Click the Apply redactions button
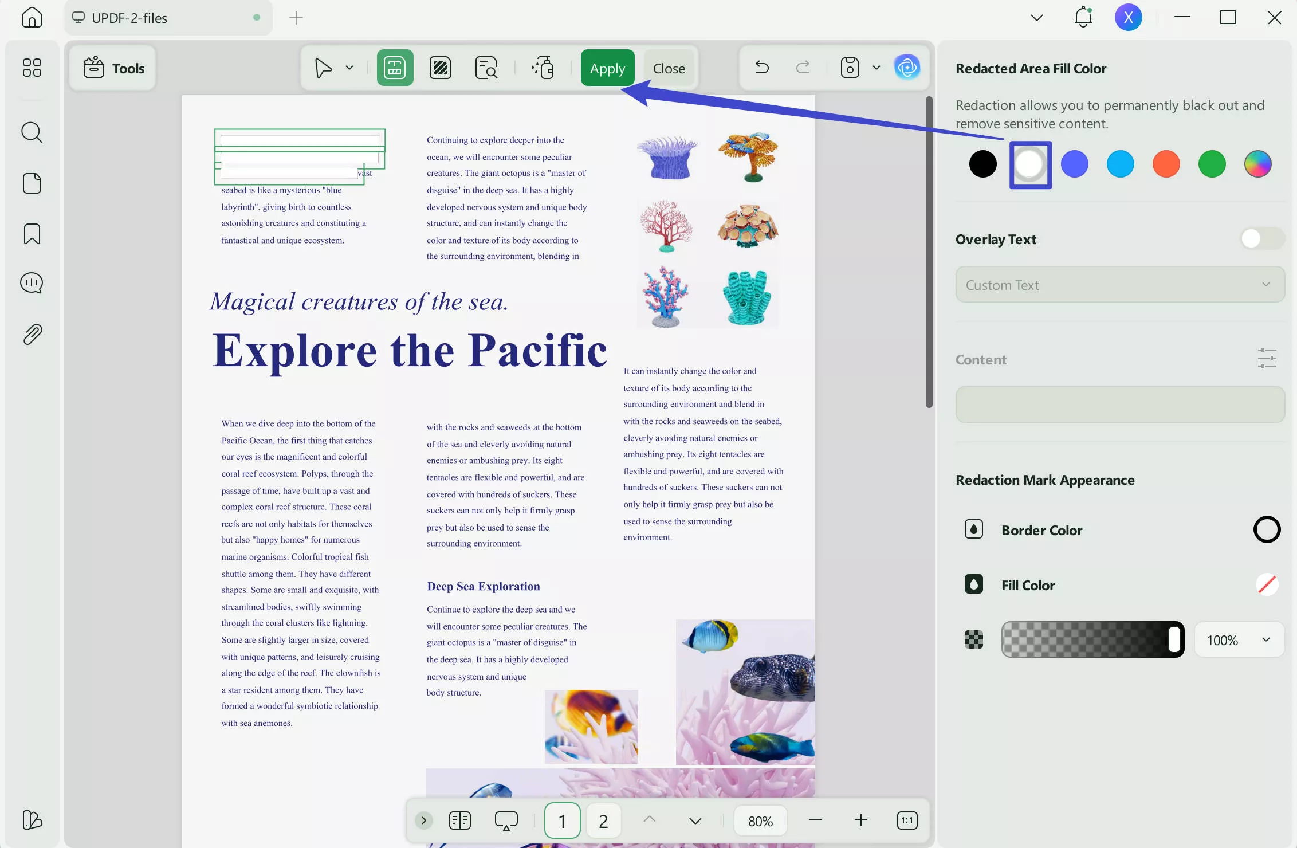1297x848 pixels. click(607, 68)
